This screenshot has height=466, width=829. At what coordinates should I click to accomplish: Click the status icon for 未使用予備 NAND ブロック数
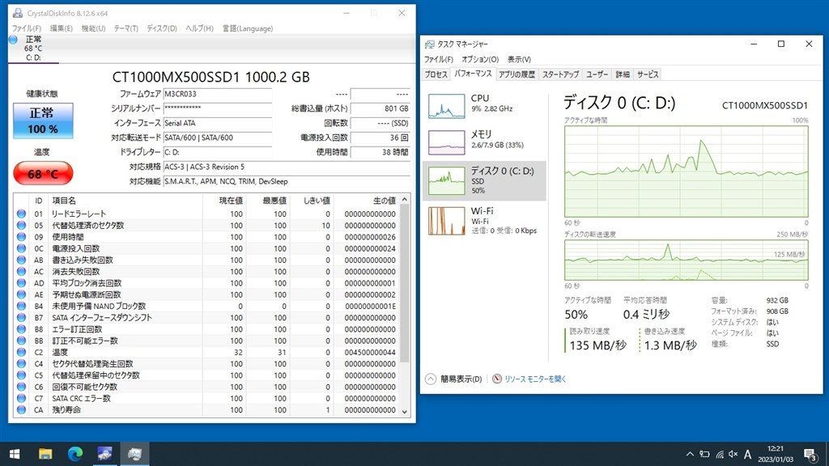21,306
